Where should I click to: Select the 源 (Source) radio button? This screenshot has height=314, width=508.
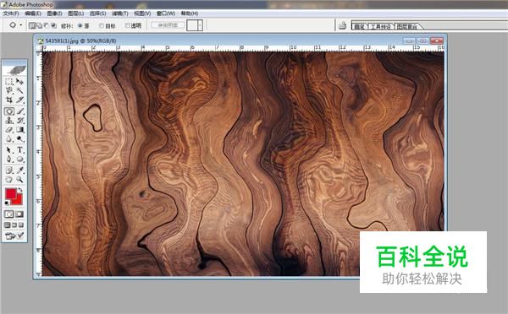(80, 25)
